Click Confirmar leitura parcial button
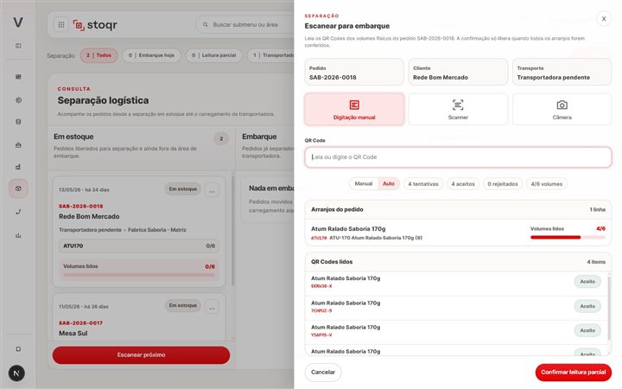Viewport: 622px width, 389px height. 574,373
